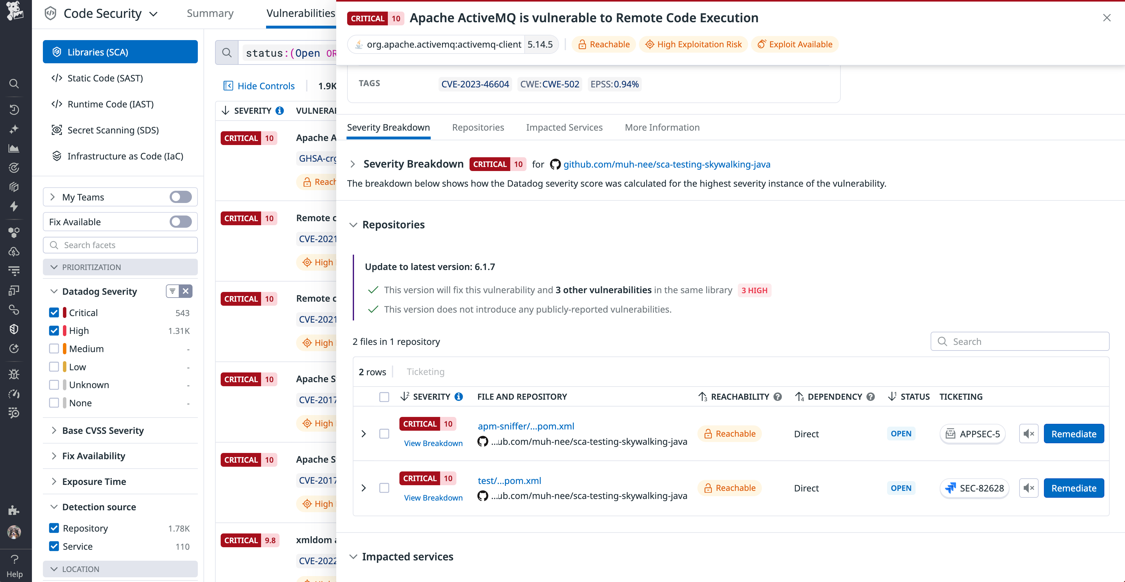Open the bug icon in the left sidebar
The image size is (1125, 582).
pyautogui.click(x=14, y=374)
